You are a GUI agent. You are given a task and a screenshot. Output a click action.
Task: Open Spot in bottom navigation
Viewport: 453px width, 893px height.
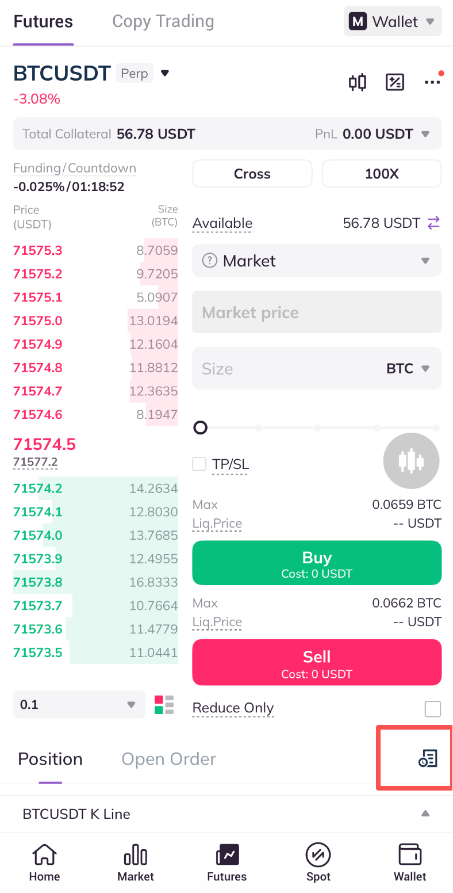318,863
